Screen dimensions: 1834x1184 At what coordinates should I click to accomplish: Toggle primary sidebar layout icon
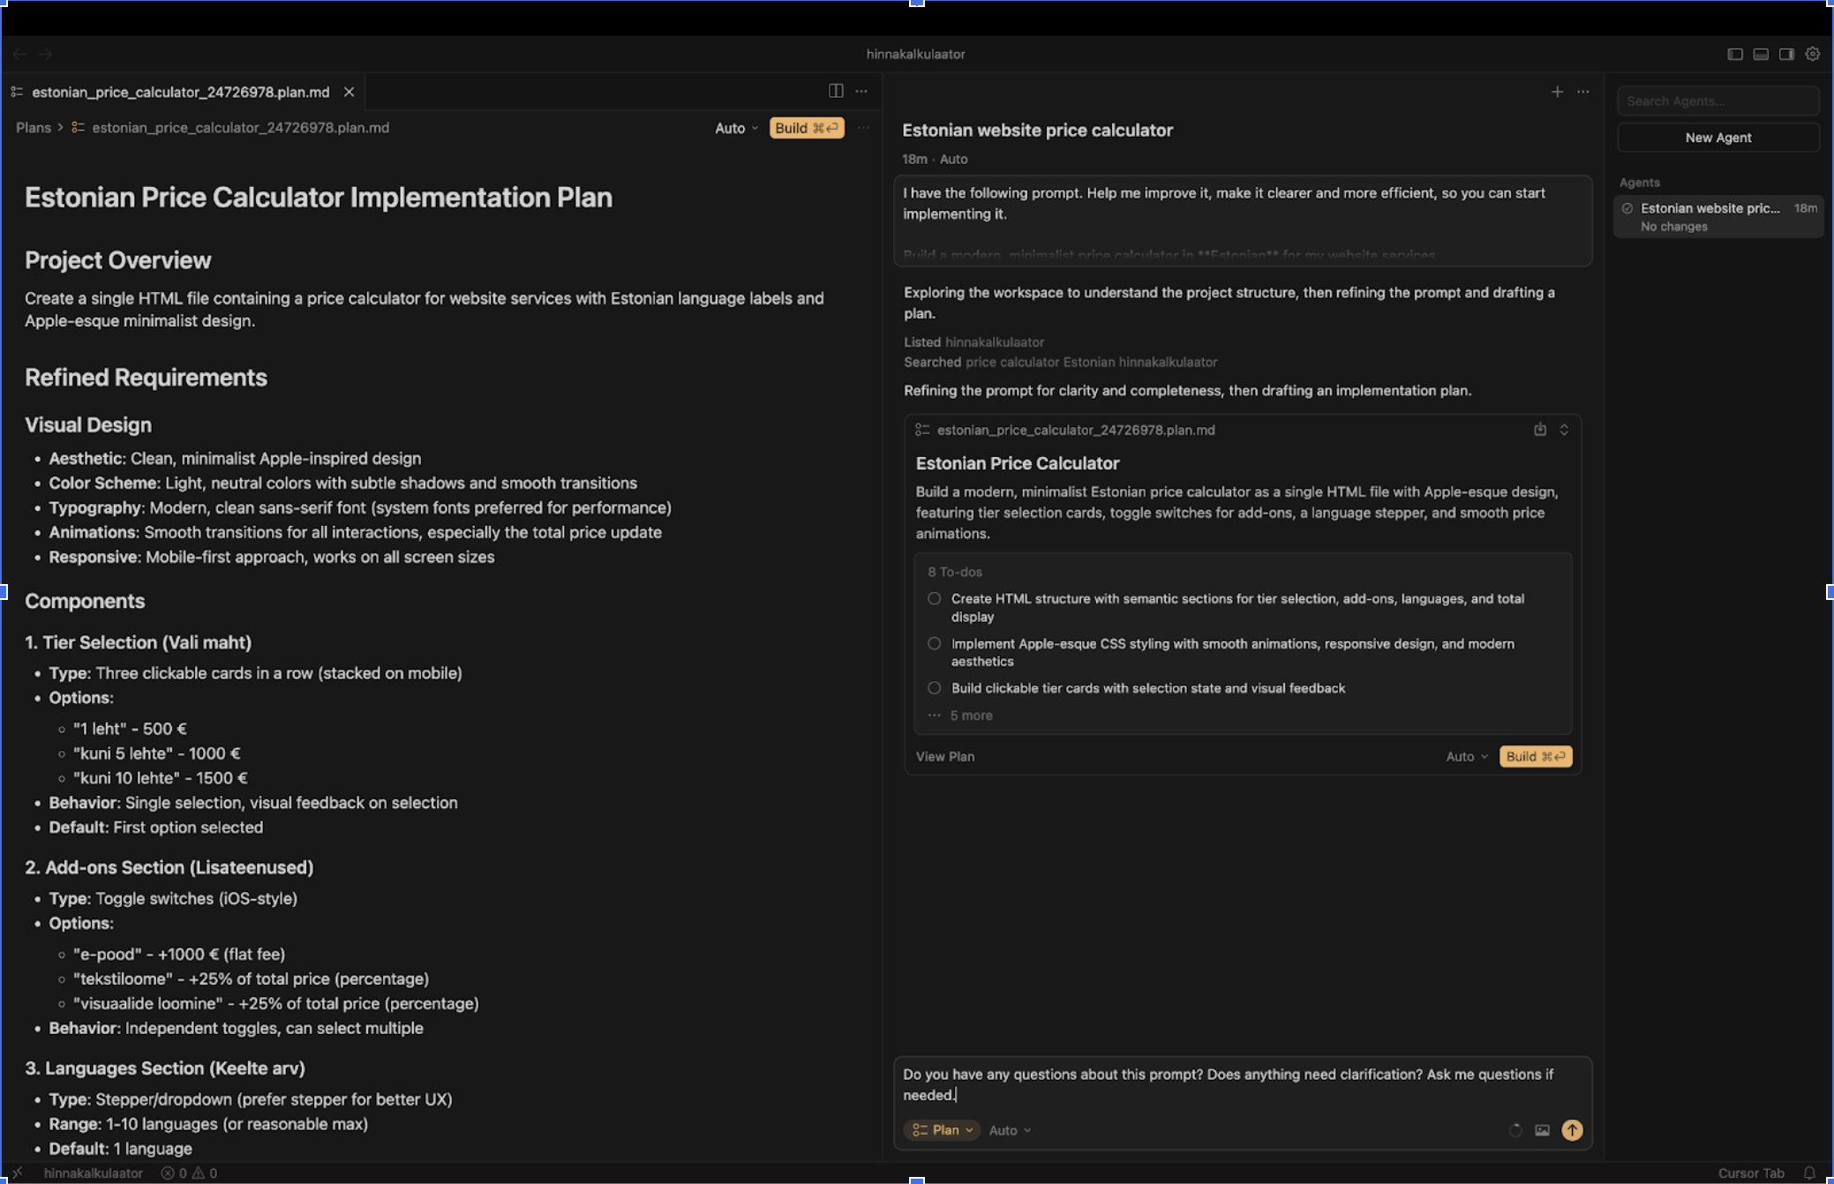tap(1734, 54)
